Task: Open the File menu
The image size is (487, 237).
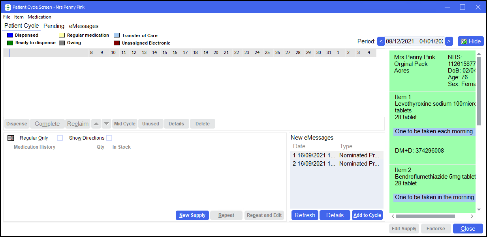Action: coord(7,17)
